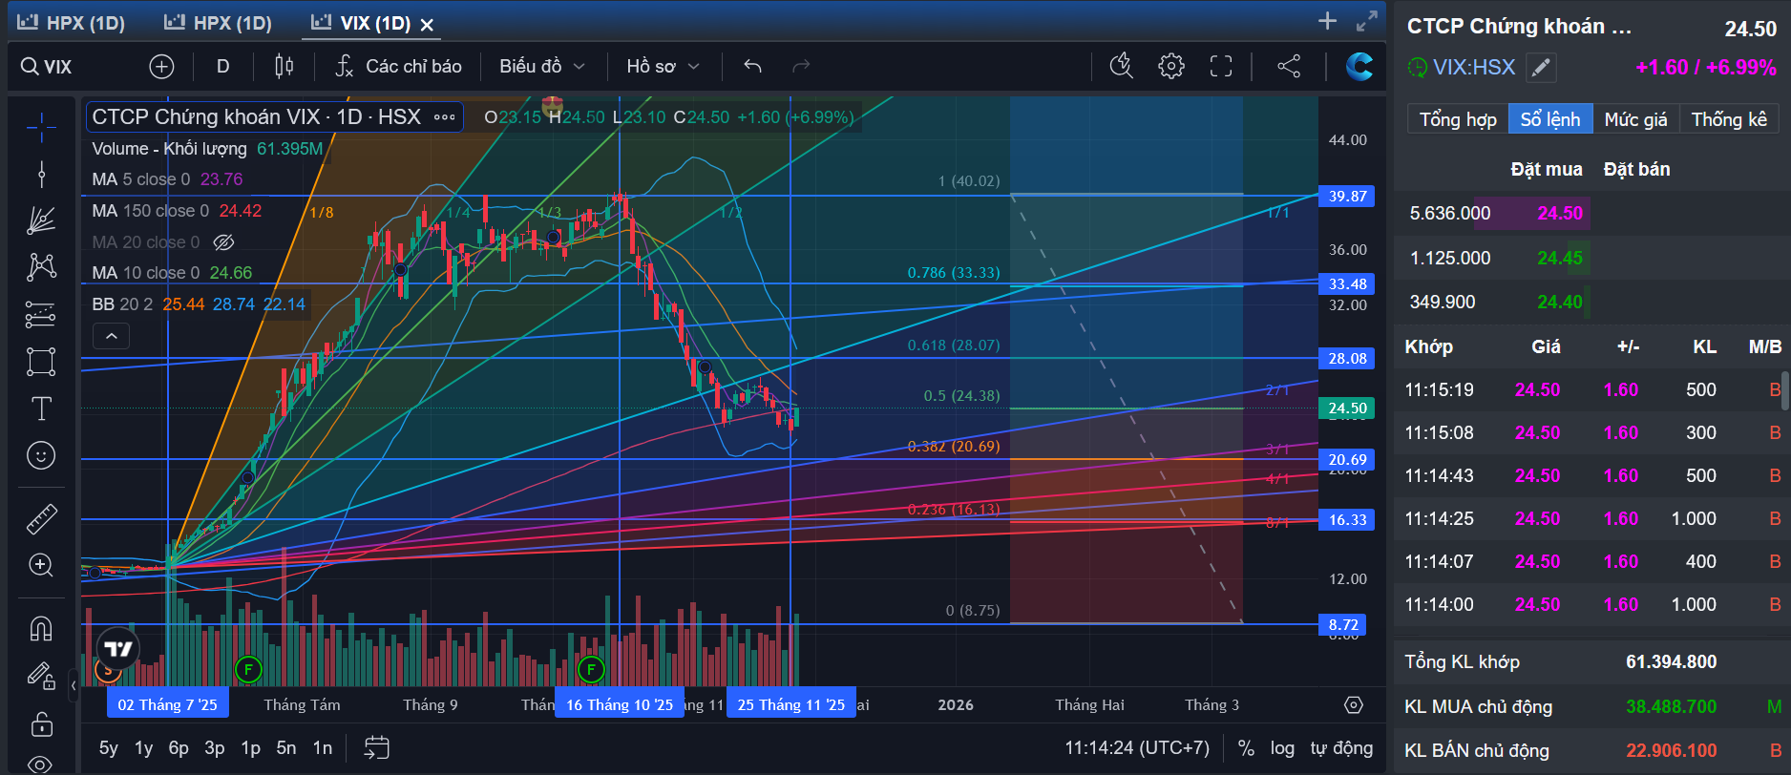Click the 16 Tháng 10 '25 date marker
This screenshot has width=1791, height=775.
[620, 705]
